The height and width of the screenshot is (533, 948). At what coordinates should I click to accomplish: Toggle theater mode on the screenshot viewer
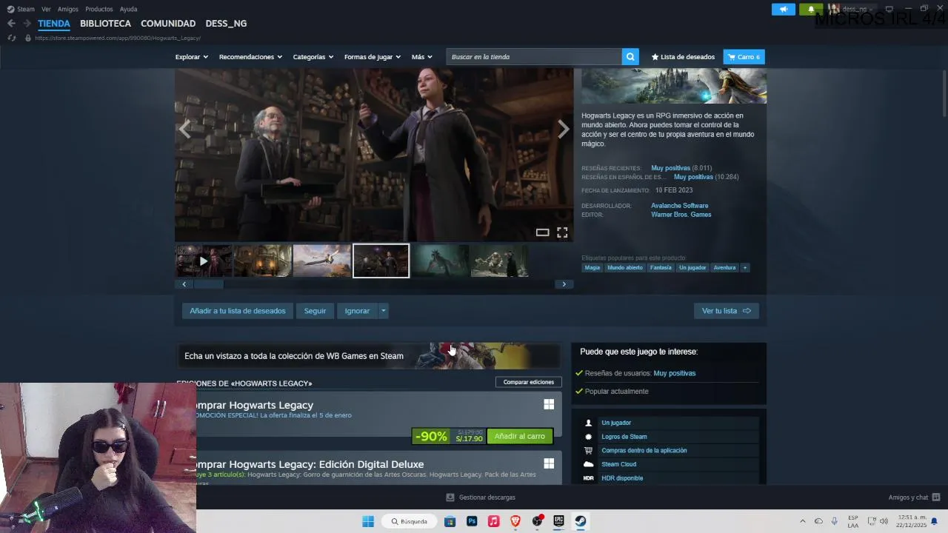542,232
